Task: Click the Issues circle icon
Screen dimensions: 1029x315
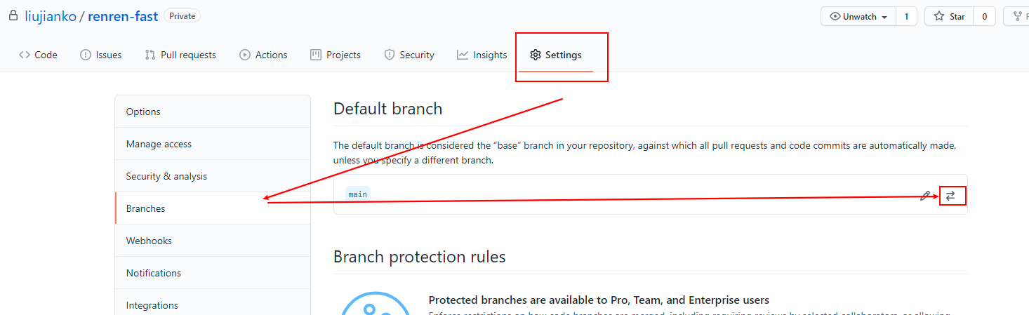Action: (86, 55)
